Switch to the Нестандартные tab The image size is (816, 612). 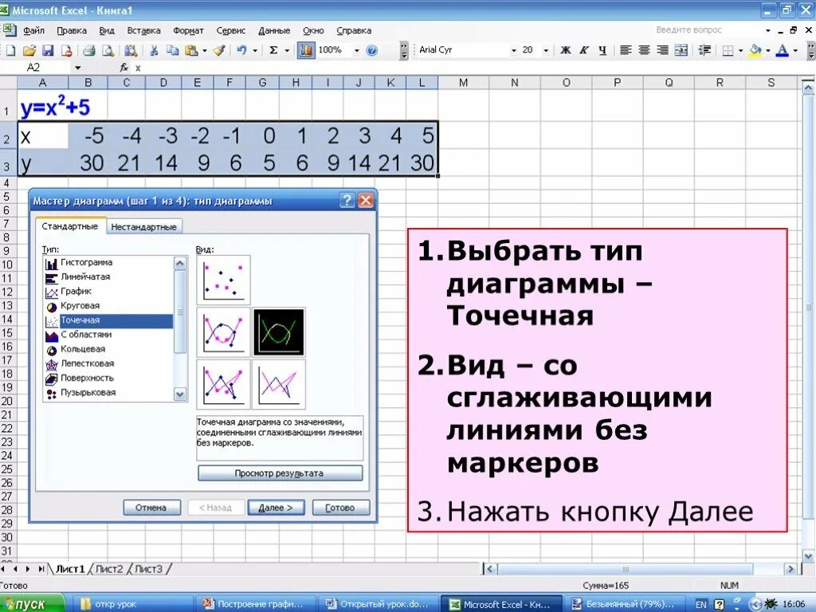(x=143, y=227)
